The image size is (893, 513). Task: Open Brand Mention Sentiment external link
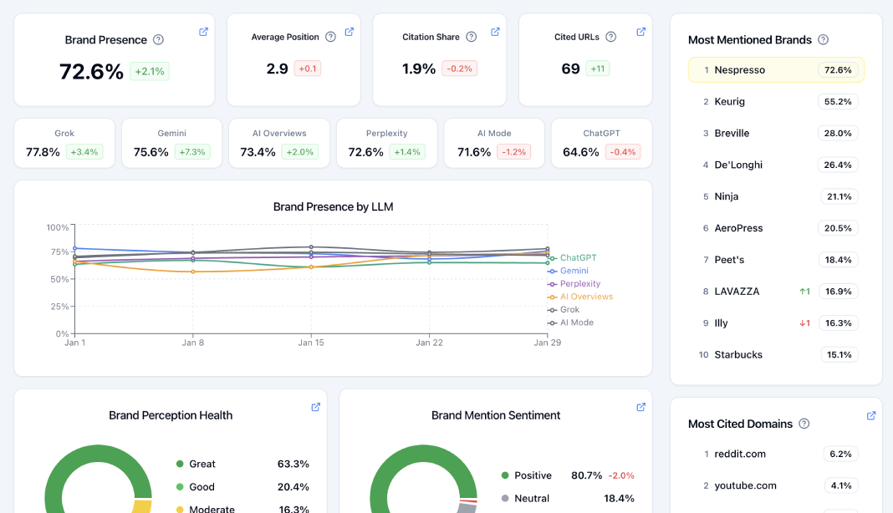(640, 407)
